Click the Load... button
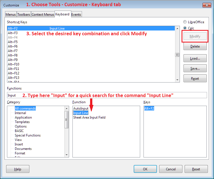The width and height of the screenshot is (214, 179). [x=195, y=58]
